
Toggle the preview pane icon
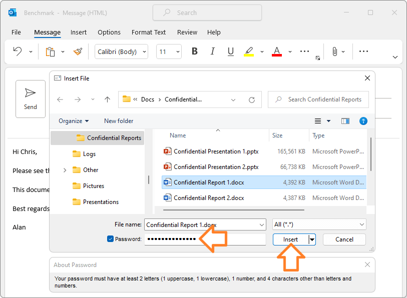(x=345, y=121)
